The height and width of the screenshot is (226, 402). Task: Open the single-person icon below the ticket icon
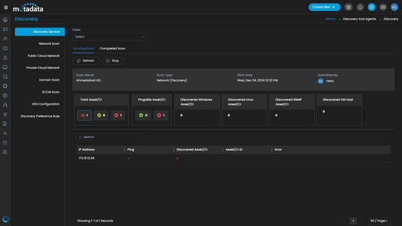click(x=5, y=39)
